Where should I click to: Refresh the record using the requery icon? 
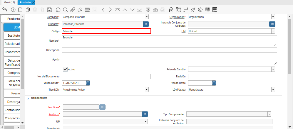point(58,10)
